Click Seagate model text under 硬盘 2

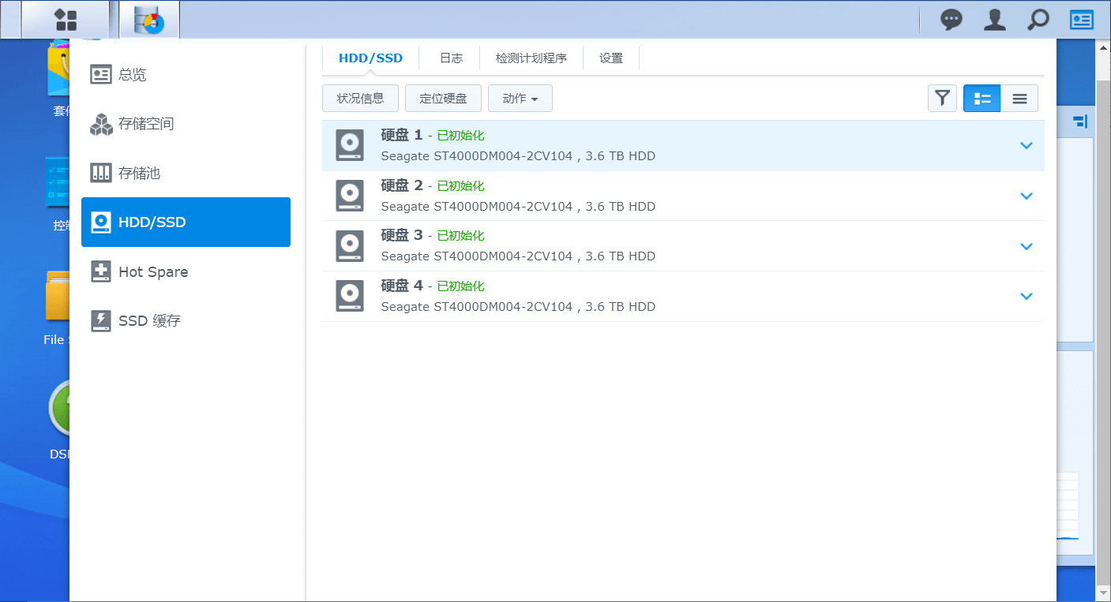[518, 207]
